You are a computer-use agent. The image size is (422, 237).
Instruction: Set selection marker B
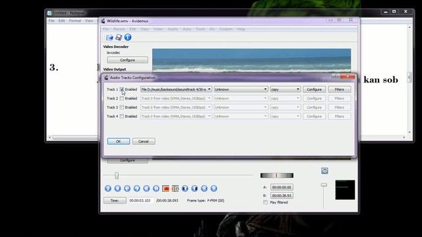(175, 188)
